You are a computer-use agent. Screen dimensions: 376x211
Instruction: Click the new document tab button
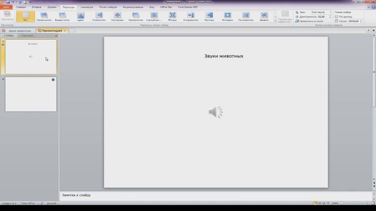point(72,30)
